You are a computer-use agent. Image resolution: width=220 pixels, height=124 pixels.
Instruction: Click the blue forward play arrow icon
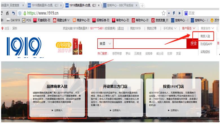coord(180,13)
